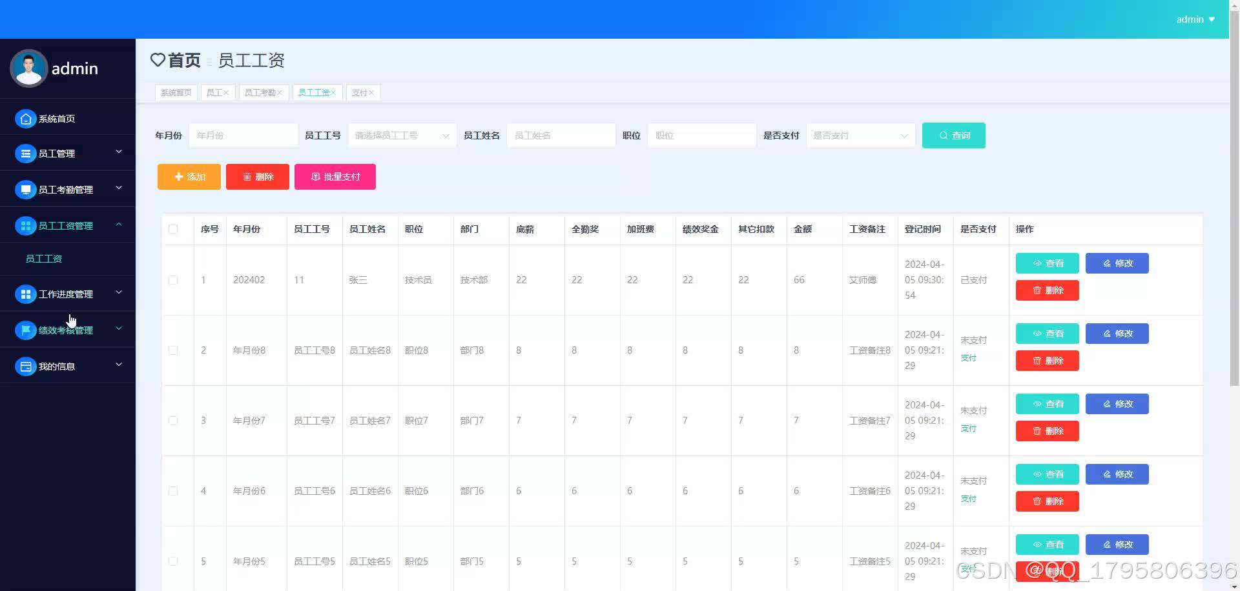The width and height of the screenshot is (1240, 591).
Task: Check the checkbox for row 1 张三
Action: pos(173,280)
